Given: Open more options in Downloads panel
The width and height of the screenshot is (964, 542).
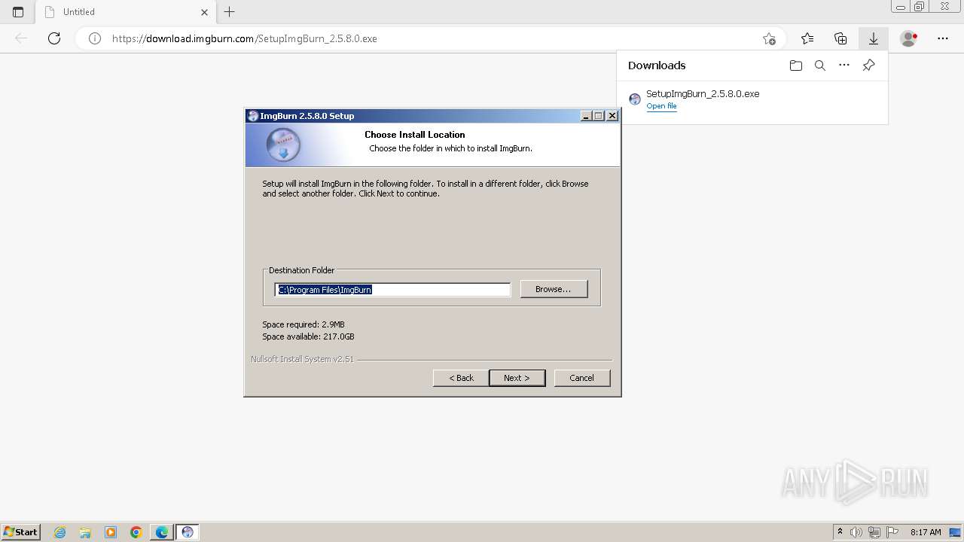Looking at the screenshot, I should click(844, 65).
